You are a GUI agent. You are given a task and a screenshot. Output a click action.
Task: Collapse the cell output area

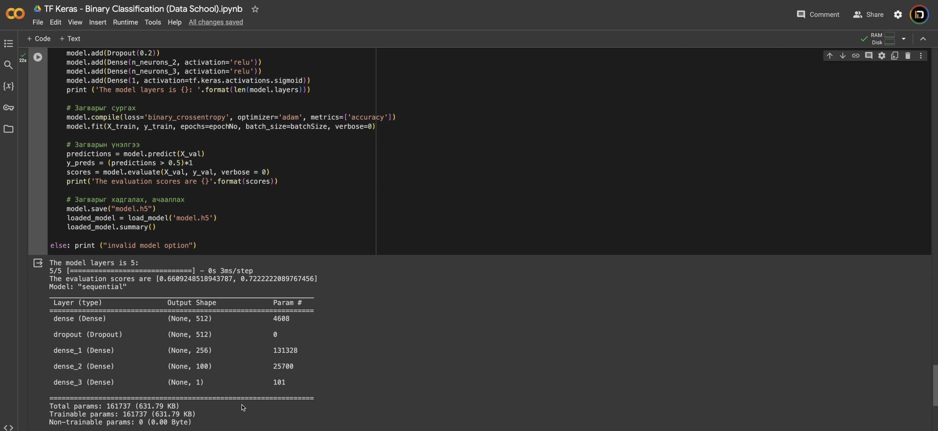38,263
